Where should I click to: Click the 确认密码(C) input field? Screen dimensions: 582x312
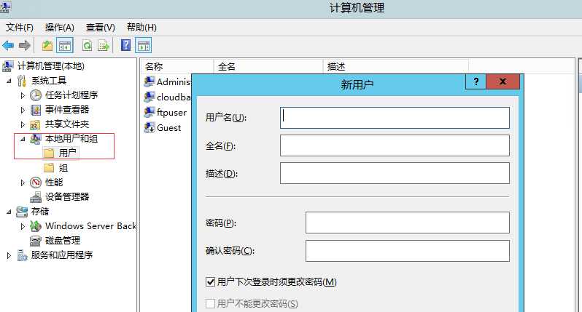pos(408,251)
